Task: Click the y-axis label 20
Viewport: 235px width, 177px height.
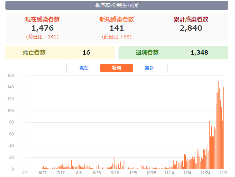Action: [x=11, y=157]
